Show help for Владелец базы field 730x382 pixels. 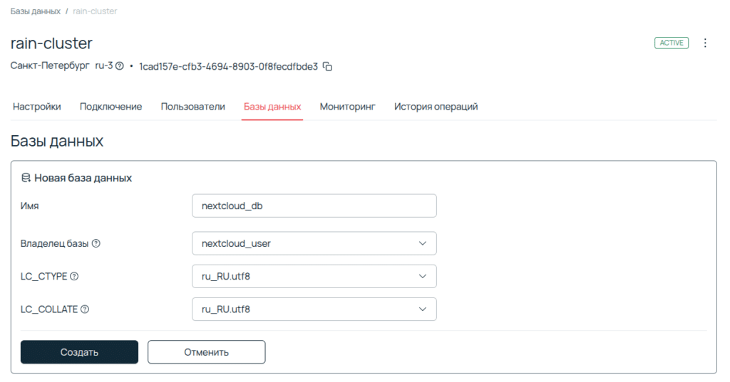pos(96,243)
